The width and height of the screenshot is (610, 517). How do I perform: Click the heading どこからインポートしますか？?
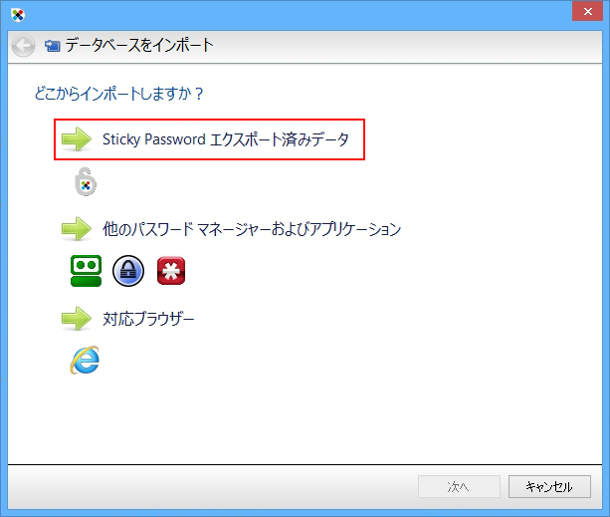[x=119, y=94]
